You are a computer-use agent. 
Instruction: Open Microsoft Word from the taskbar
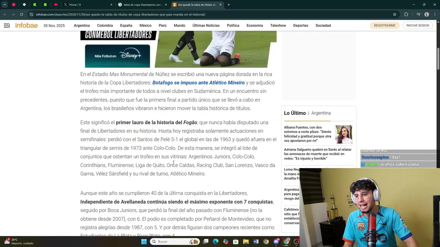click(x=256, y=242)
